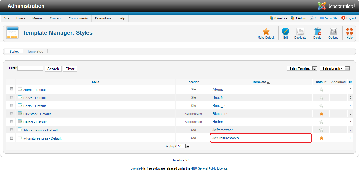Viewport: 359px width, 176px height.
Task: Open the Select Location dropdown
Action: click(335, 69)
